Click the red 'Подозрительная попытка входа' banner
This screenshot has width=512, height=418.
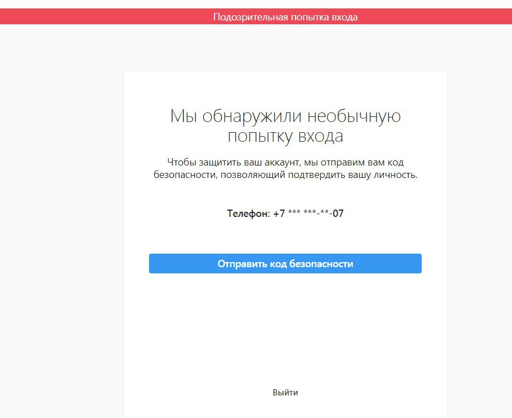[x=256, y=16]
